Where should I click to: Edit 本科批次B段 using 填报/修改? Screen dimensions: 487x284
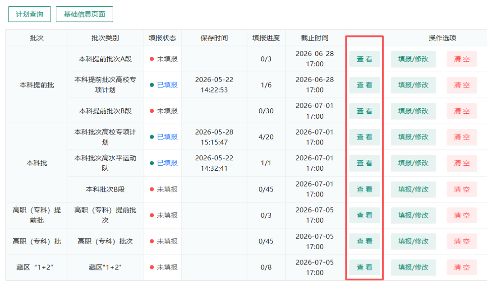click(x=413, y=189)
